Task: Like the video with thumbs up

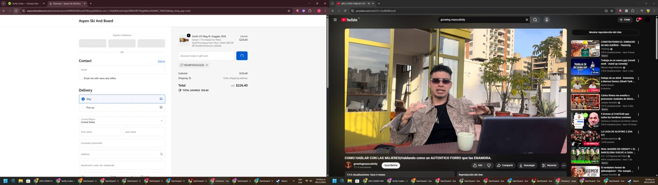Action: pos(477,165)
